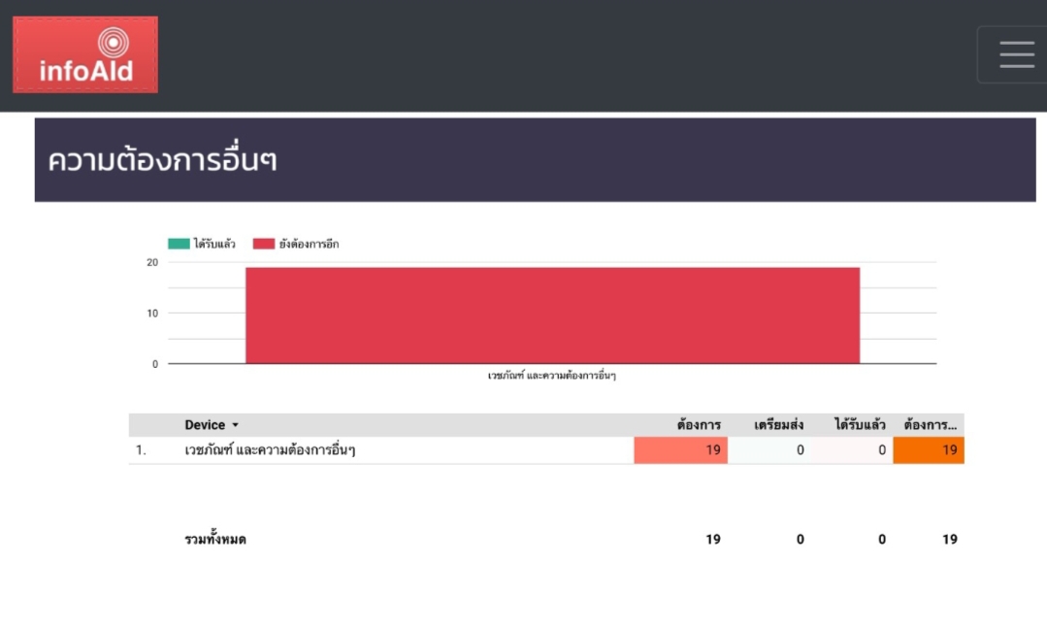Click the salmon-colored 19 cell in row 1

(681, 450)
